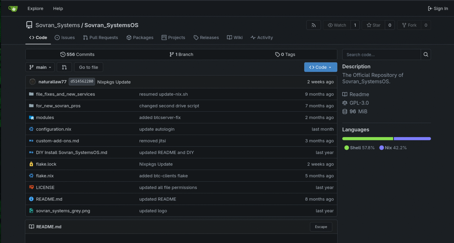This screenshot has width=454, height=243.
Task: Click the commits history clock icon
Action: [63, 54]
